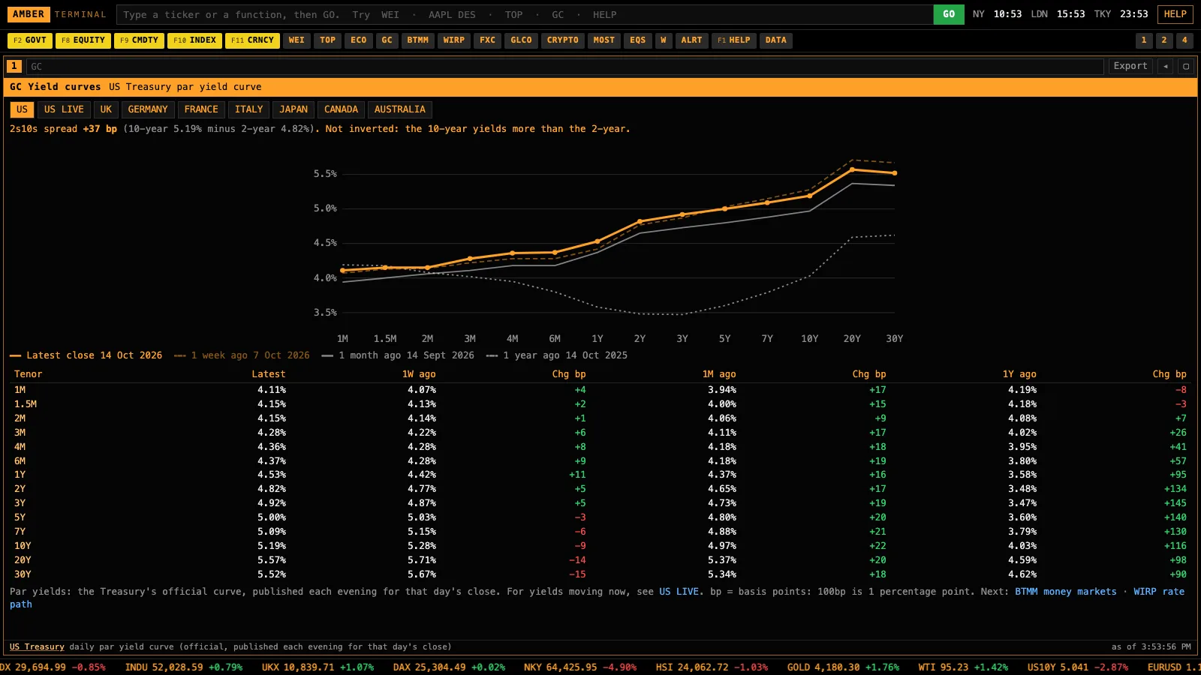Follow the BTMM money markets link

point(1066,592)
